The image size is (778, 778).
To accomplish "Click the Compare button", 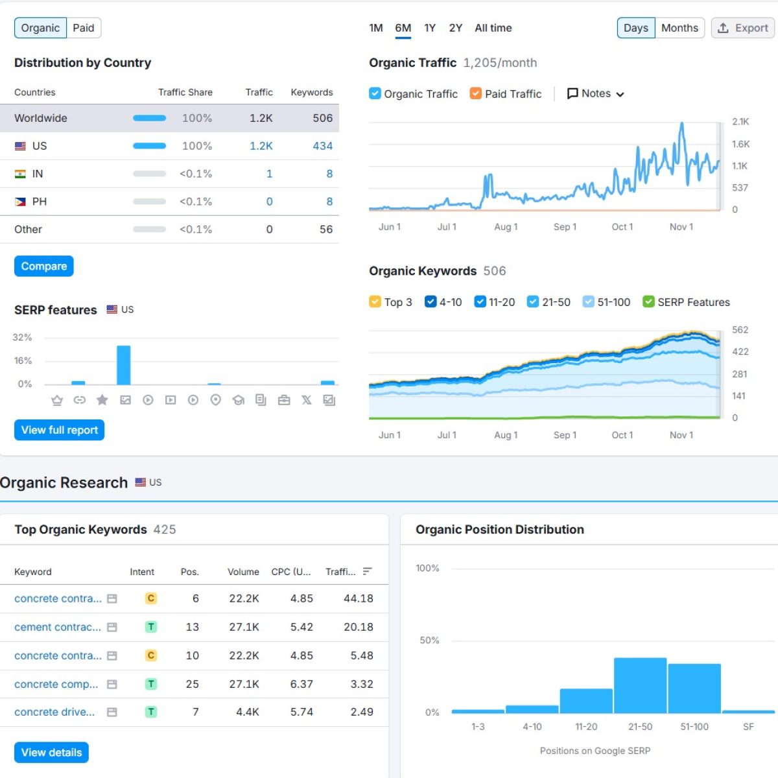I will click(43, 266).
